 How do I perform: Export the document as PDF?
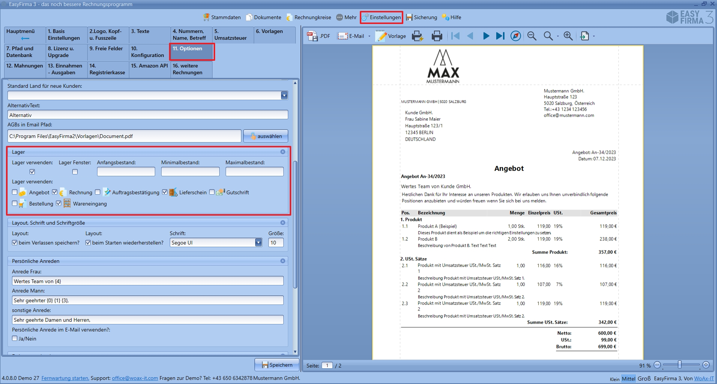pos(319,36)
